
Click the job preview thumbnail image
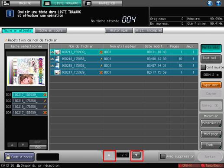pos(26,71)
